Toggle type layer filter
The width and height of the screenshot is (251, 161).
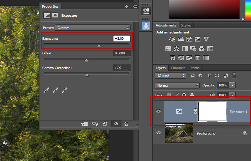(208, 75)
